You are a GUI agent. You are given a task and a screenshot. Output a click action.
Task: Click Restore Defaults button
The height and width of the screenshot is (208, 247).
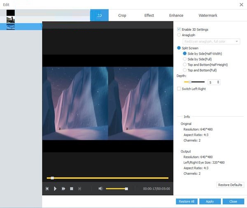(x=230, y=185)
